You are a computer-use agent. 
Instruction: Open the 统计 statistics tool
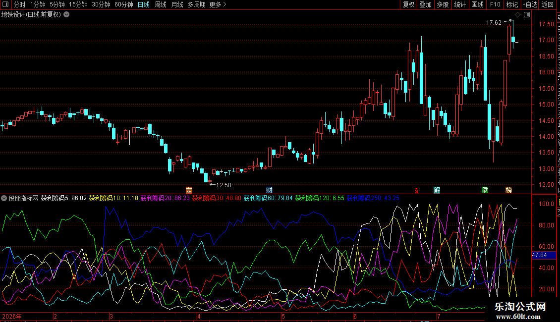(x=459, y=4)
